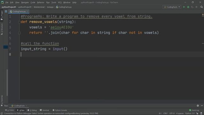This screenshot has width=204, height=115.
Task: Click the stop process square icon
Action: coord(196,7)
